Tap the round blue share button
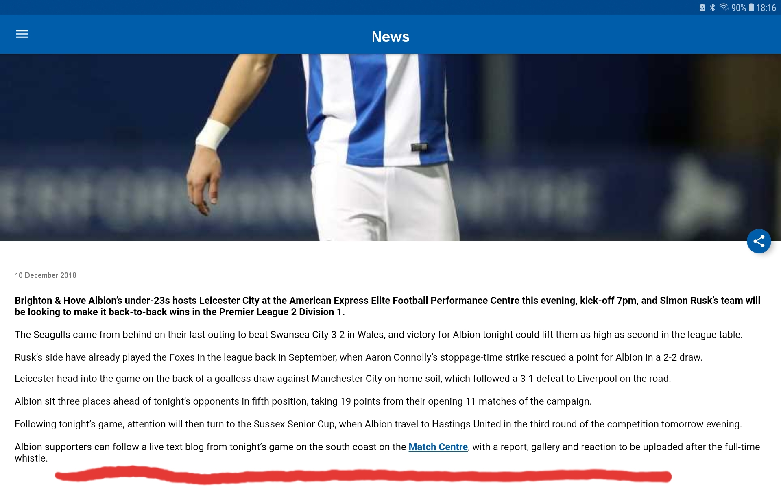This screenshot has width=781, height=488. (x=759, y=241)
